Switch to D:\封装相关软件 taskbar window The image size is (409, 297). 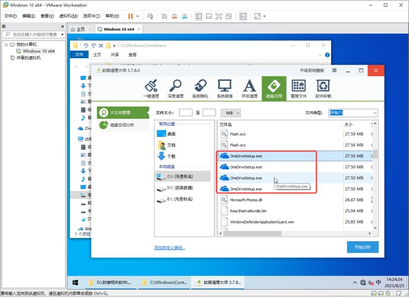tap(111, 282)
